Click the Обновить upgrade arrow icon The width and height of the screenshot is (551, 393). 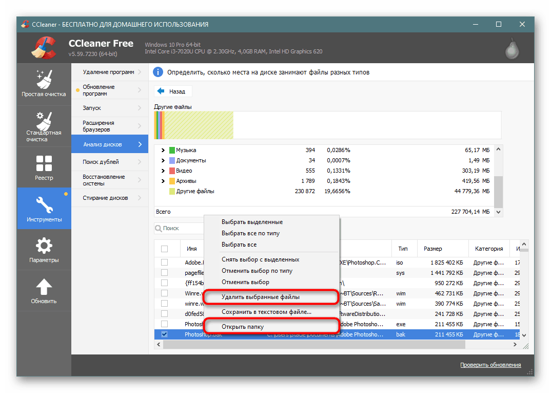(44, 287)
